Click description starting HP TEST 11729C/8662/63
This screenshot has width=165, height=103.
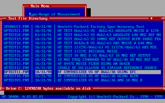pyautogui.click(x=107, y=47)
